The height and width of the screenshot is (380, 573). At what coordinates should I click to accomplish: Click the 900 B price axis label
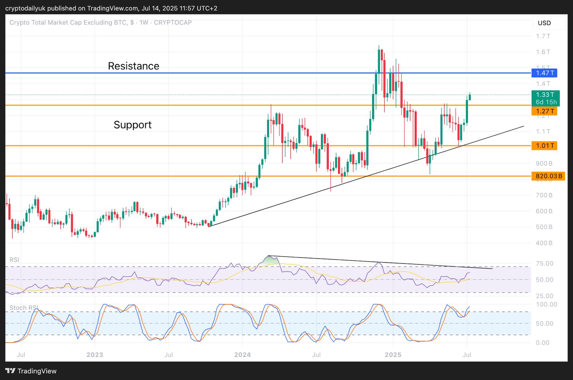[x=544, y=164]
